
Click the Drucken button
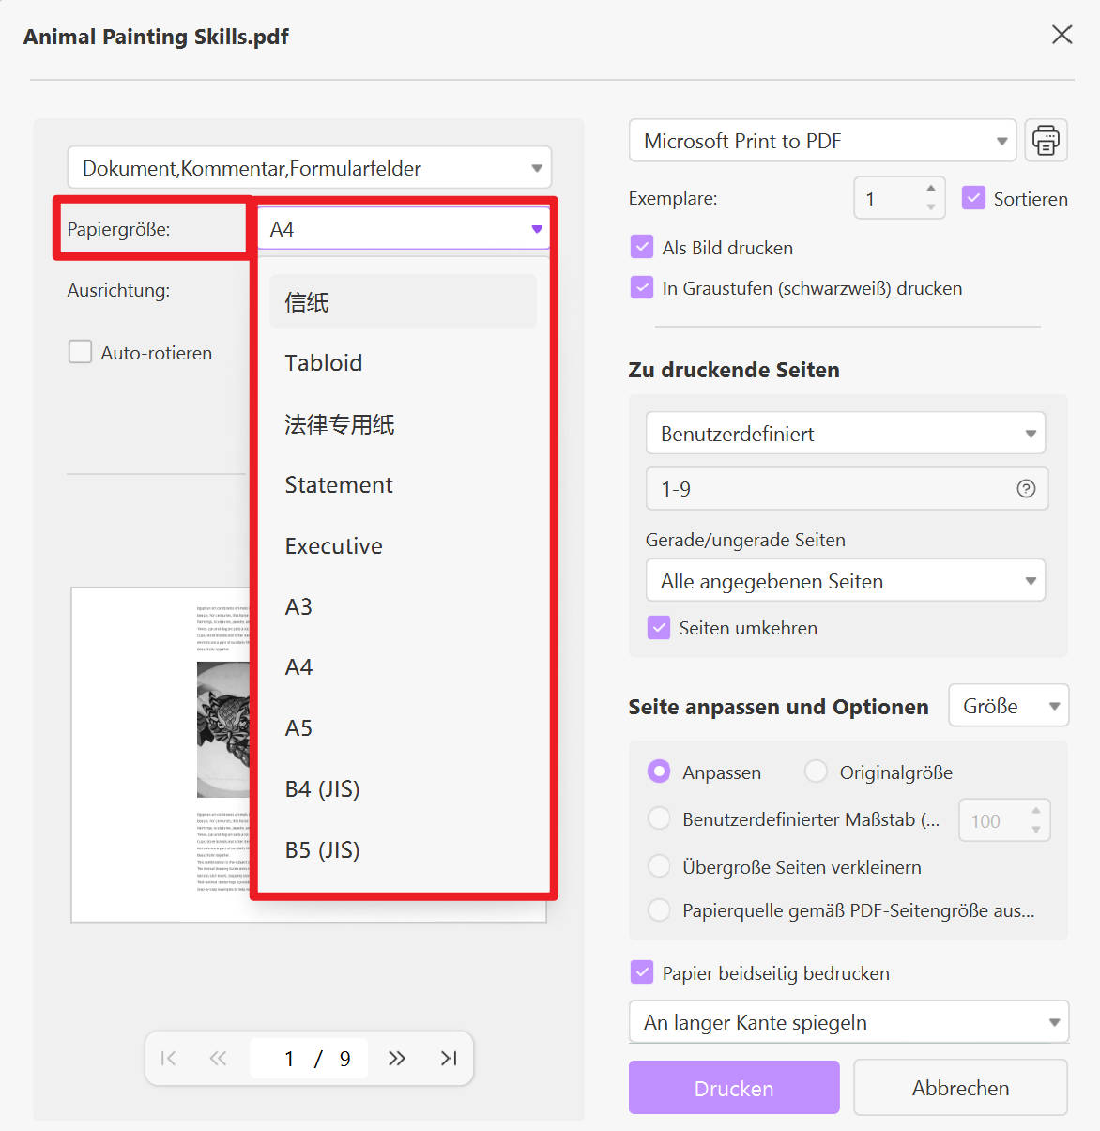pyautogui.click(x=734, y=1088)
